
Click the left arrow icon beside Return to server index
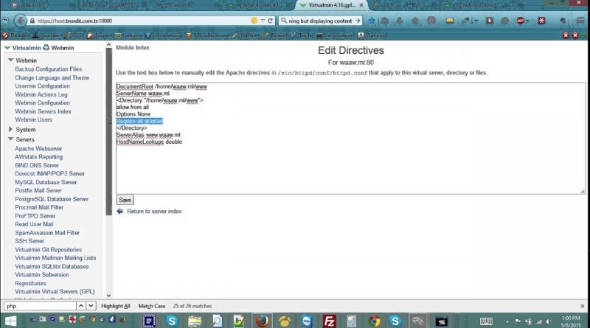tap(119, 211)
